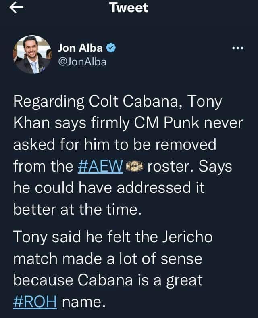Follow the #ROH hashtag link

pos(35,302)
